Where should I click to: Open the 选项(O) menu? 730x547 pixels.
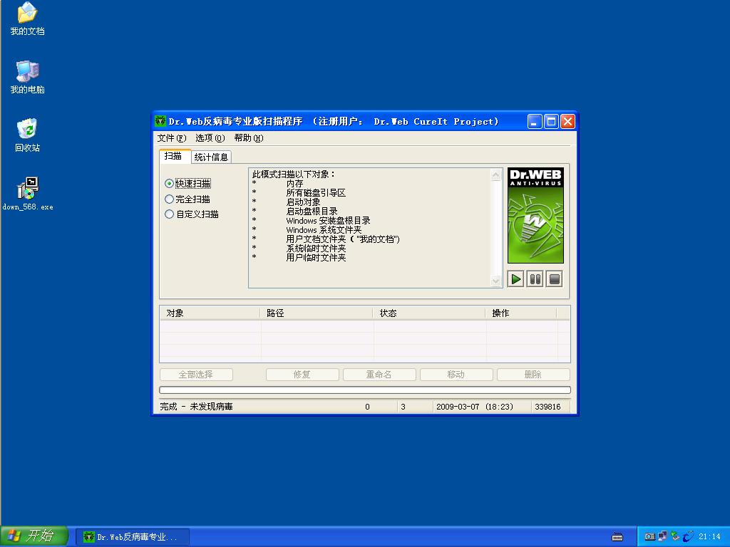point(210,138)
